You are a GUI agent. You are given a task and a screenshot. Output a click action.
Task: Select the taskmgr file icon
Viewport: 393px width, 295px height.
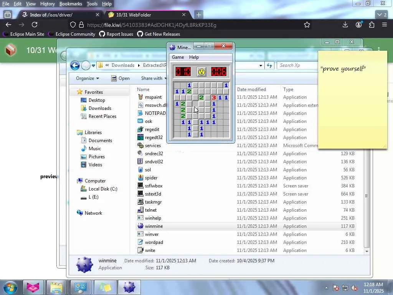click(140, 202)
